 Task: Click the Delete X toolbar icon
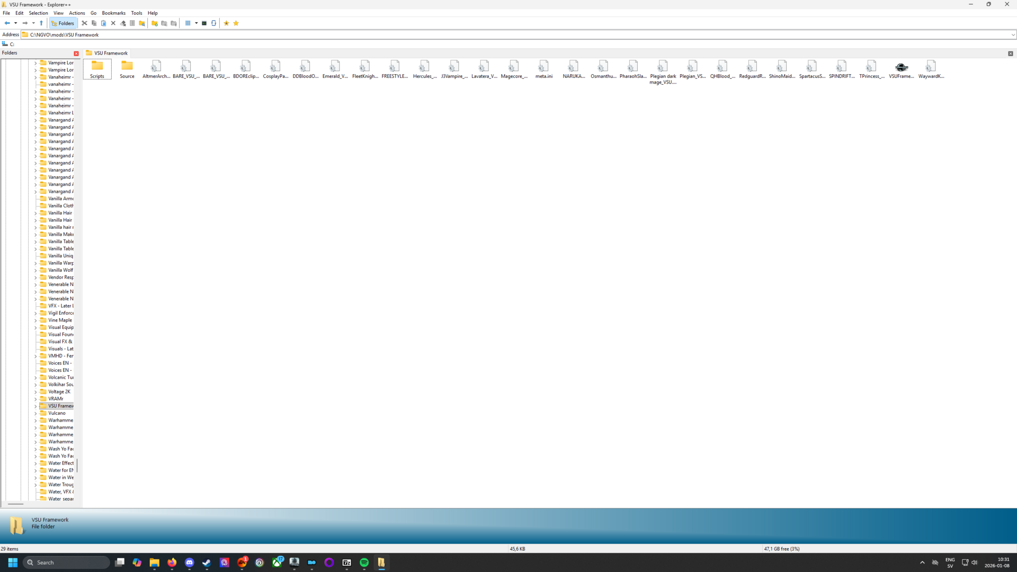pyautogui.click(x=113, y=23)
